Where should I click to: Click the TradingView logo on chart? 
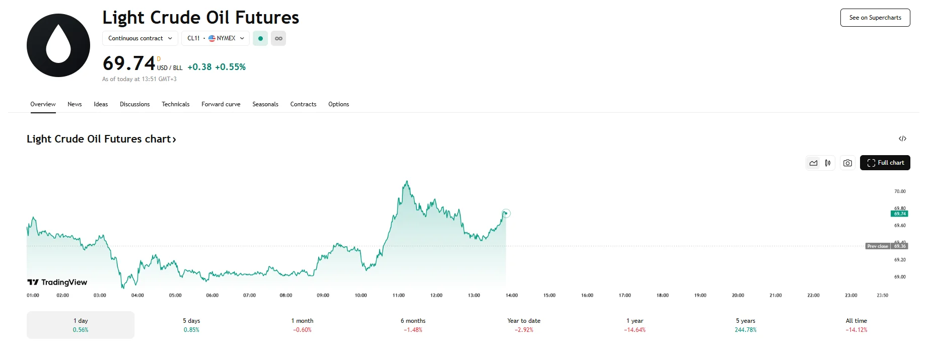57,282
